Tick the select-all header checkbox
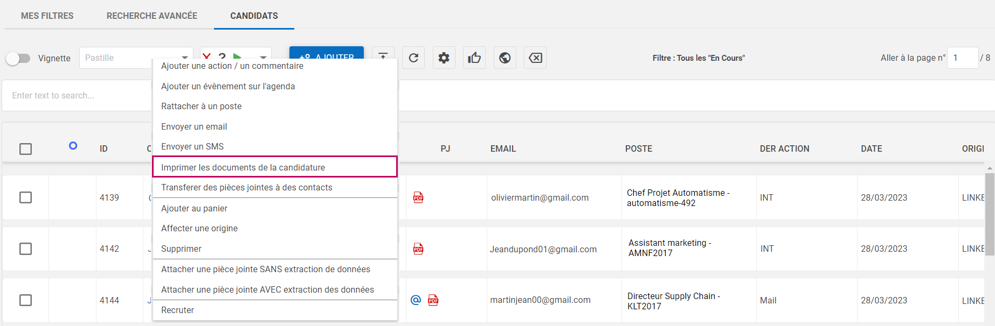995x326 pixels. (x=25, y=149)
